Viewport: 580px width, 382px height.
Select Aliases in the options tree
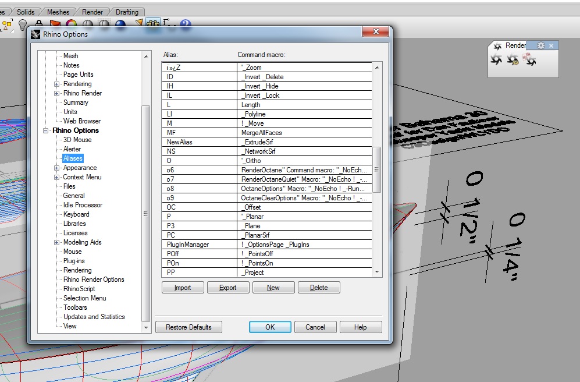pos(73,158)
